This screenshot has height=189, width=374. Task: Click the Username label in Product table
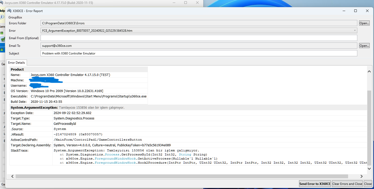point(19,85)
